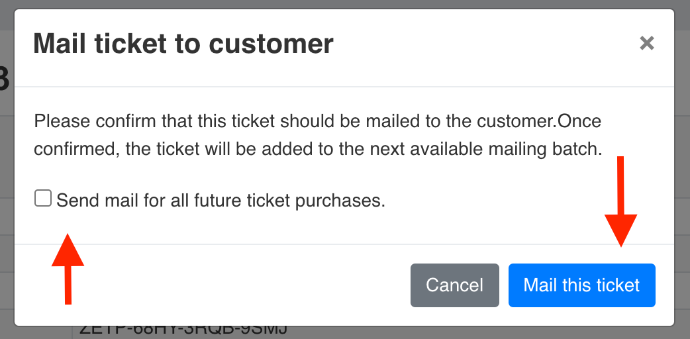
Task: Click the dark backdrop outside the dialog
Action: click(683, 166)
